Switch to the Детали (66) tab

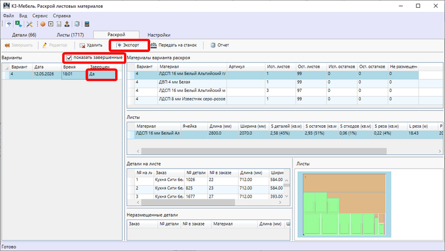tap(24, 35)
